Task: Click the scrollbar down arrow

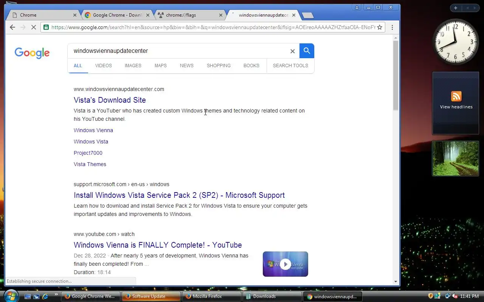Action: coord(396,281)
